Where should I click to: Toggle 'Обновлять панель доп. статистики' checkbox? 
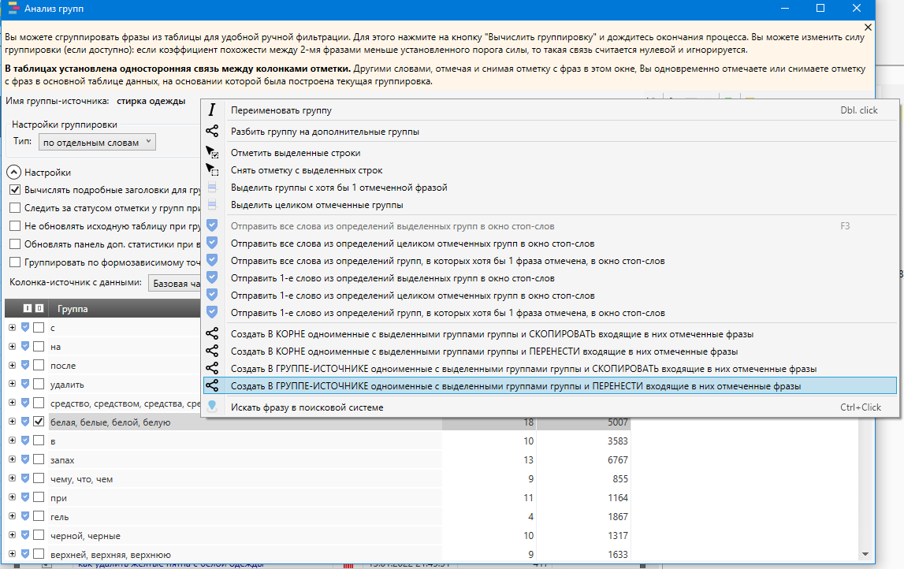tap(15, 244)
